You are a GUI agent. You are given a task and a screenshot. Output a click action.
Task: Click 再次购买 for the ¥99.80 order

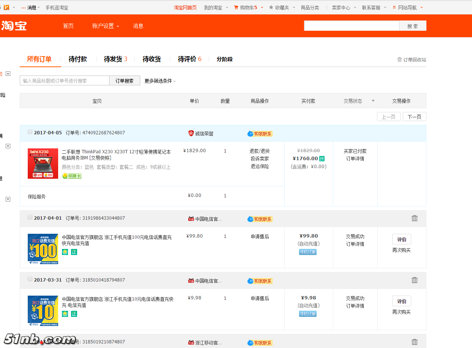coord(402,250)
